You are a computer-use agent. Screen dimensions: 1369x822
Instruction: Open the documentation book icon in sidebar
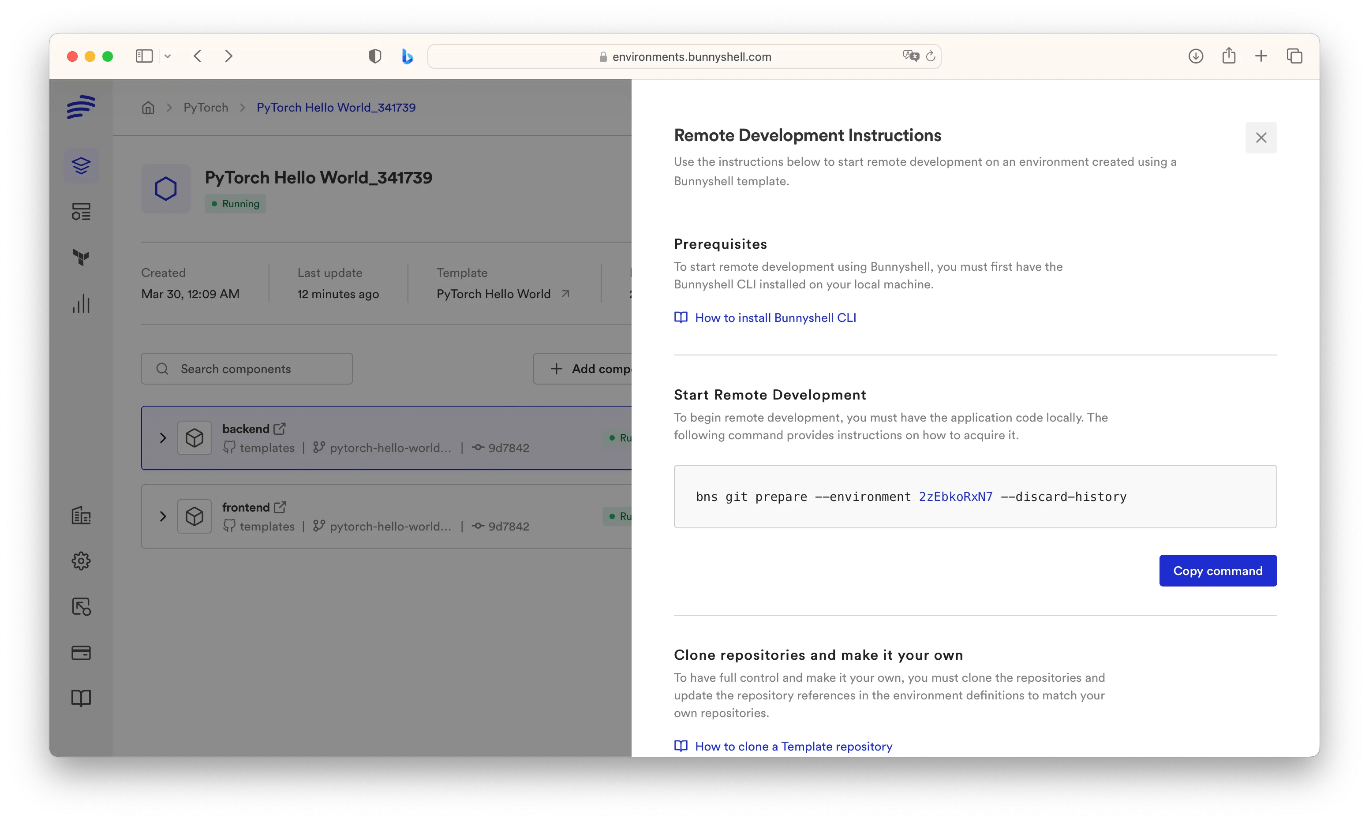[81, 698]
